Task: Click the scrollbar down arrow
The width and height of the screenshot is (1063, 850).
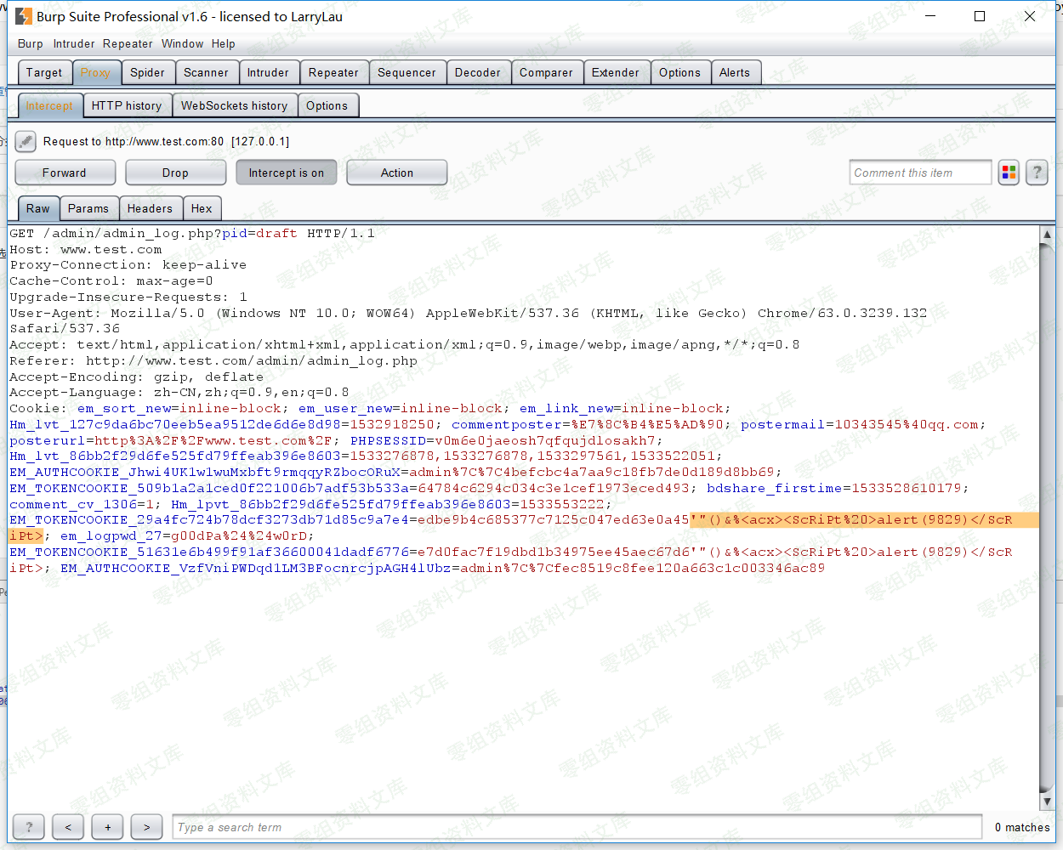Action: pos(1047,800)
